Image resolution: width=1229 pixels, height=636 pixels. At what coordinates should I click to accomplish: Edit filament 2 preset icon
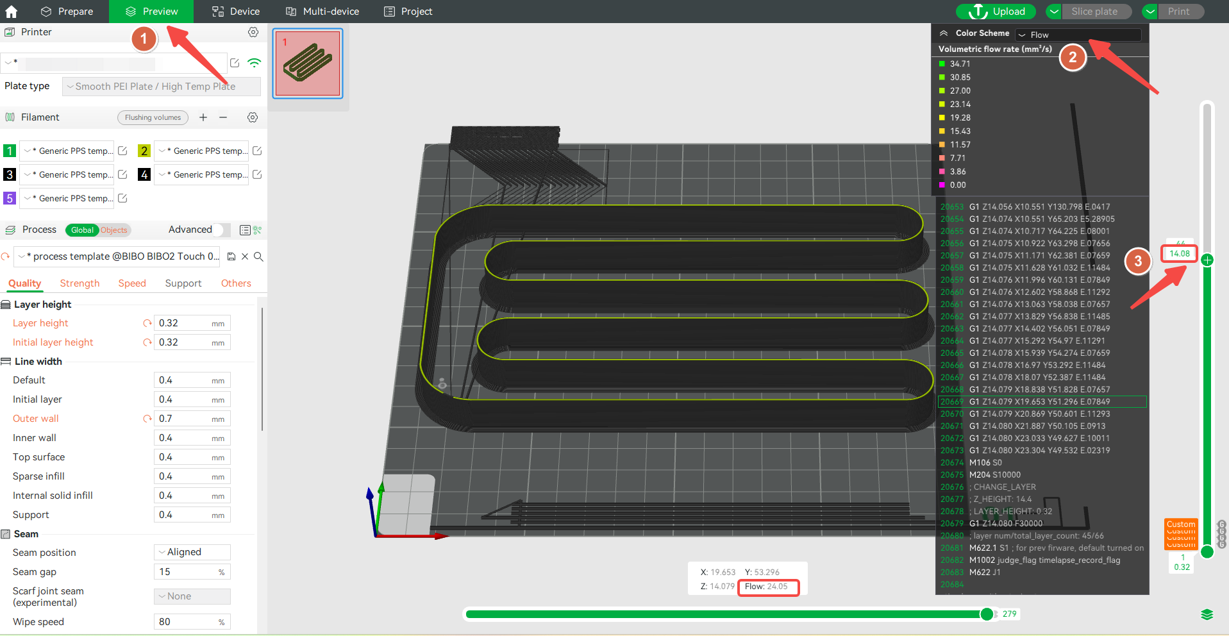[x=257, y=151]
